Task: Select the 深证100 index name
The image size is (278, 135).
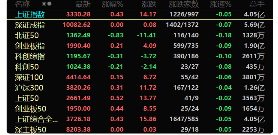Action: coord(29,77)
